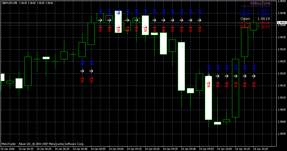
Task: Click the 1.9645 price axis label
Action: tap(282, 13)
